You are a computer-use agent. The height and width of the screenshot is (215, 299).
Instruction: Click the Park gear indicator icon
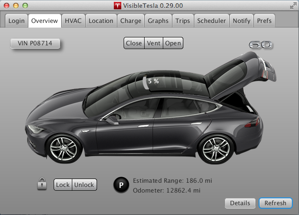(x=121, y=185)
